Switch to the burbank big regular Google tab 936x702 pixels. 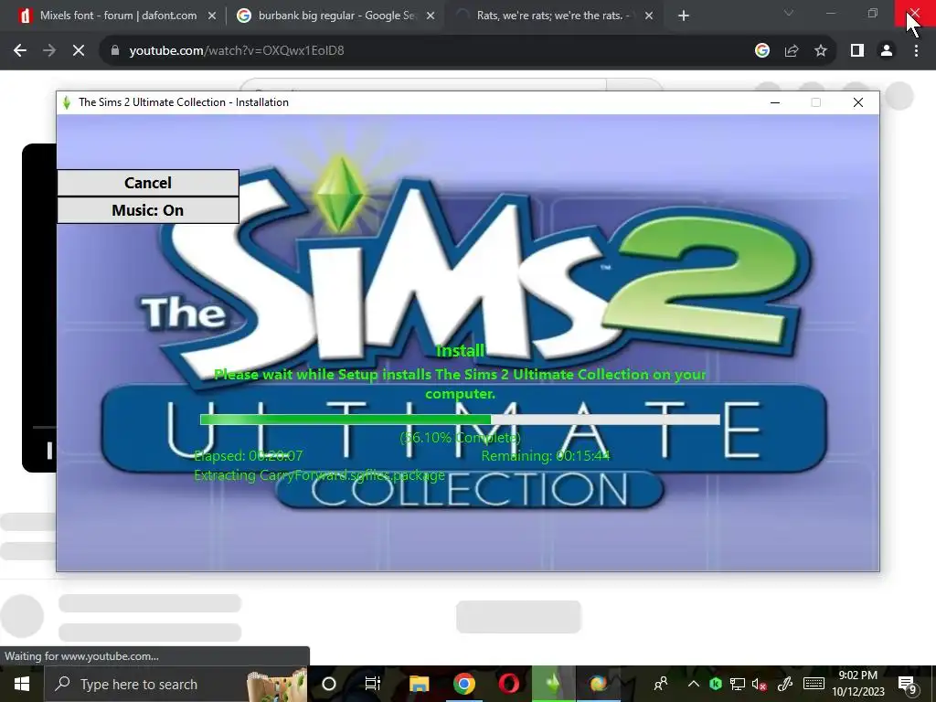point(336,16)
